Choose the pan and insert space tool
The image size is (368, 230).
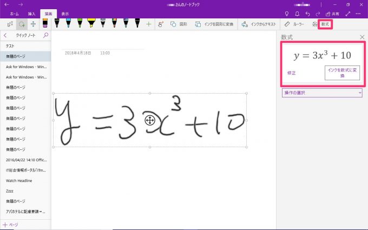coord(33,24)
